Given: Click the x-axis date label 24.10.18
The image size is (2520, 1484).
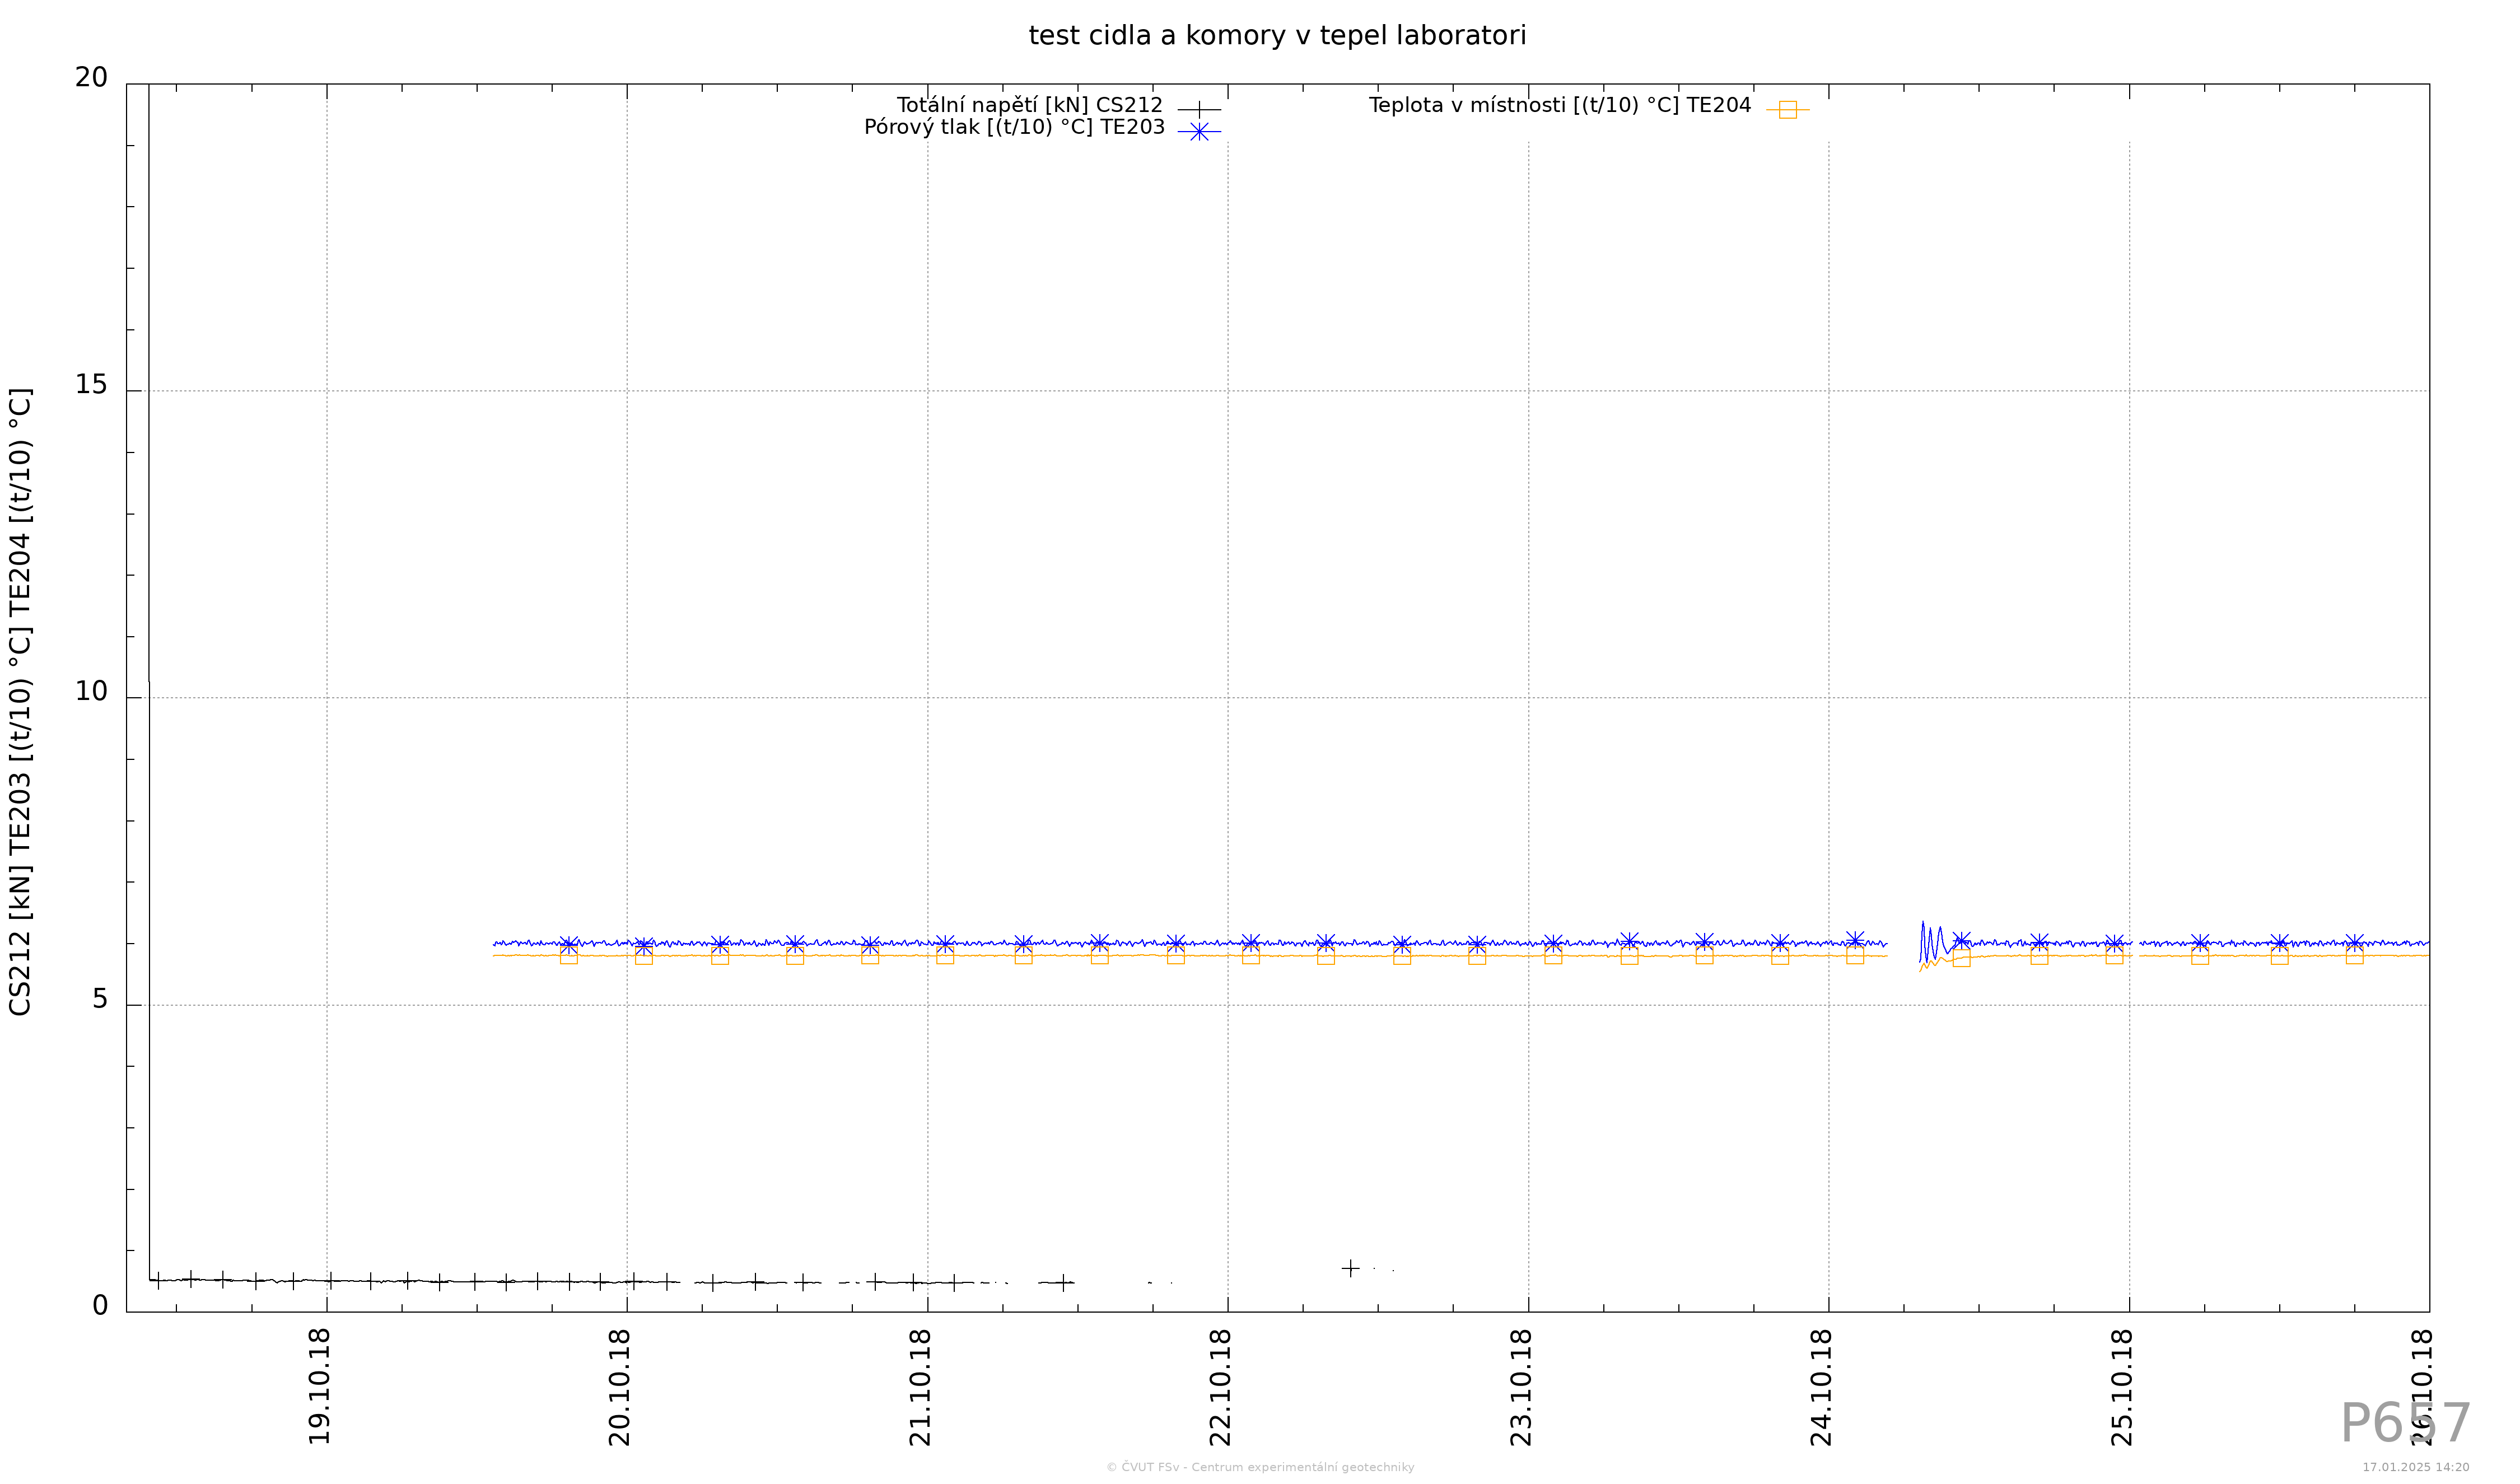Looking at the screenshot, I should click(1822, 1387).
